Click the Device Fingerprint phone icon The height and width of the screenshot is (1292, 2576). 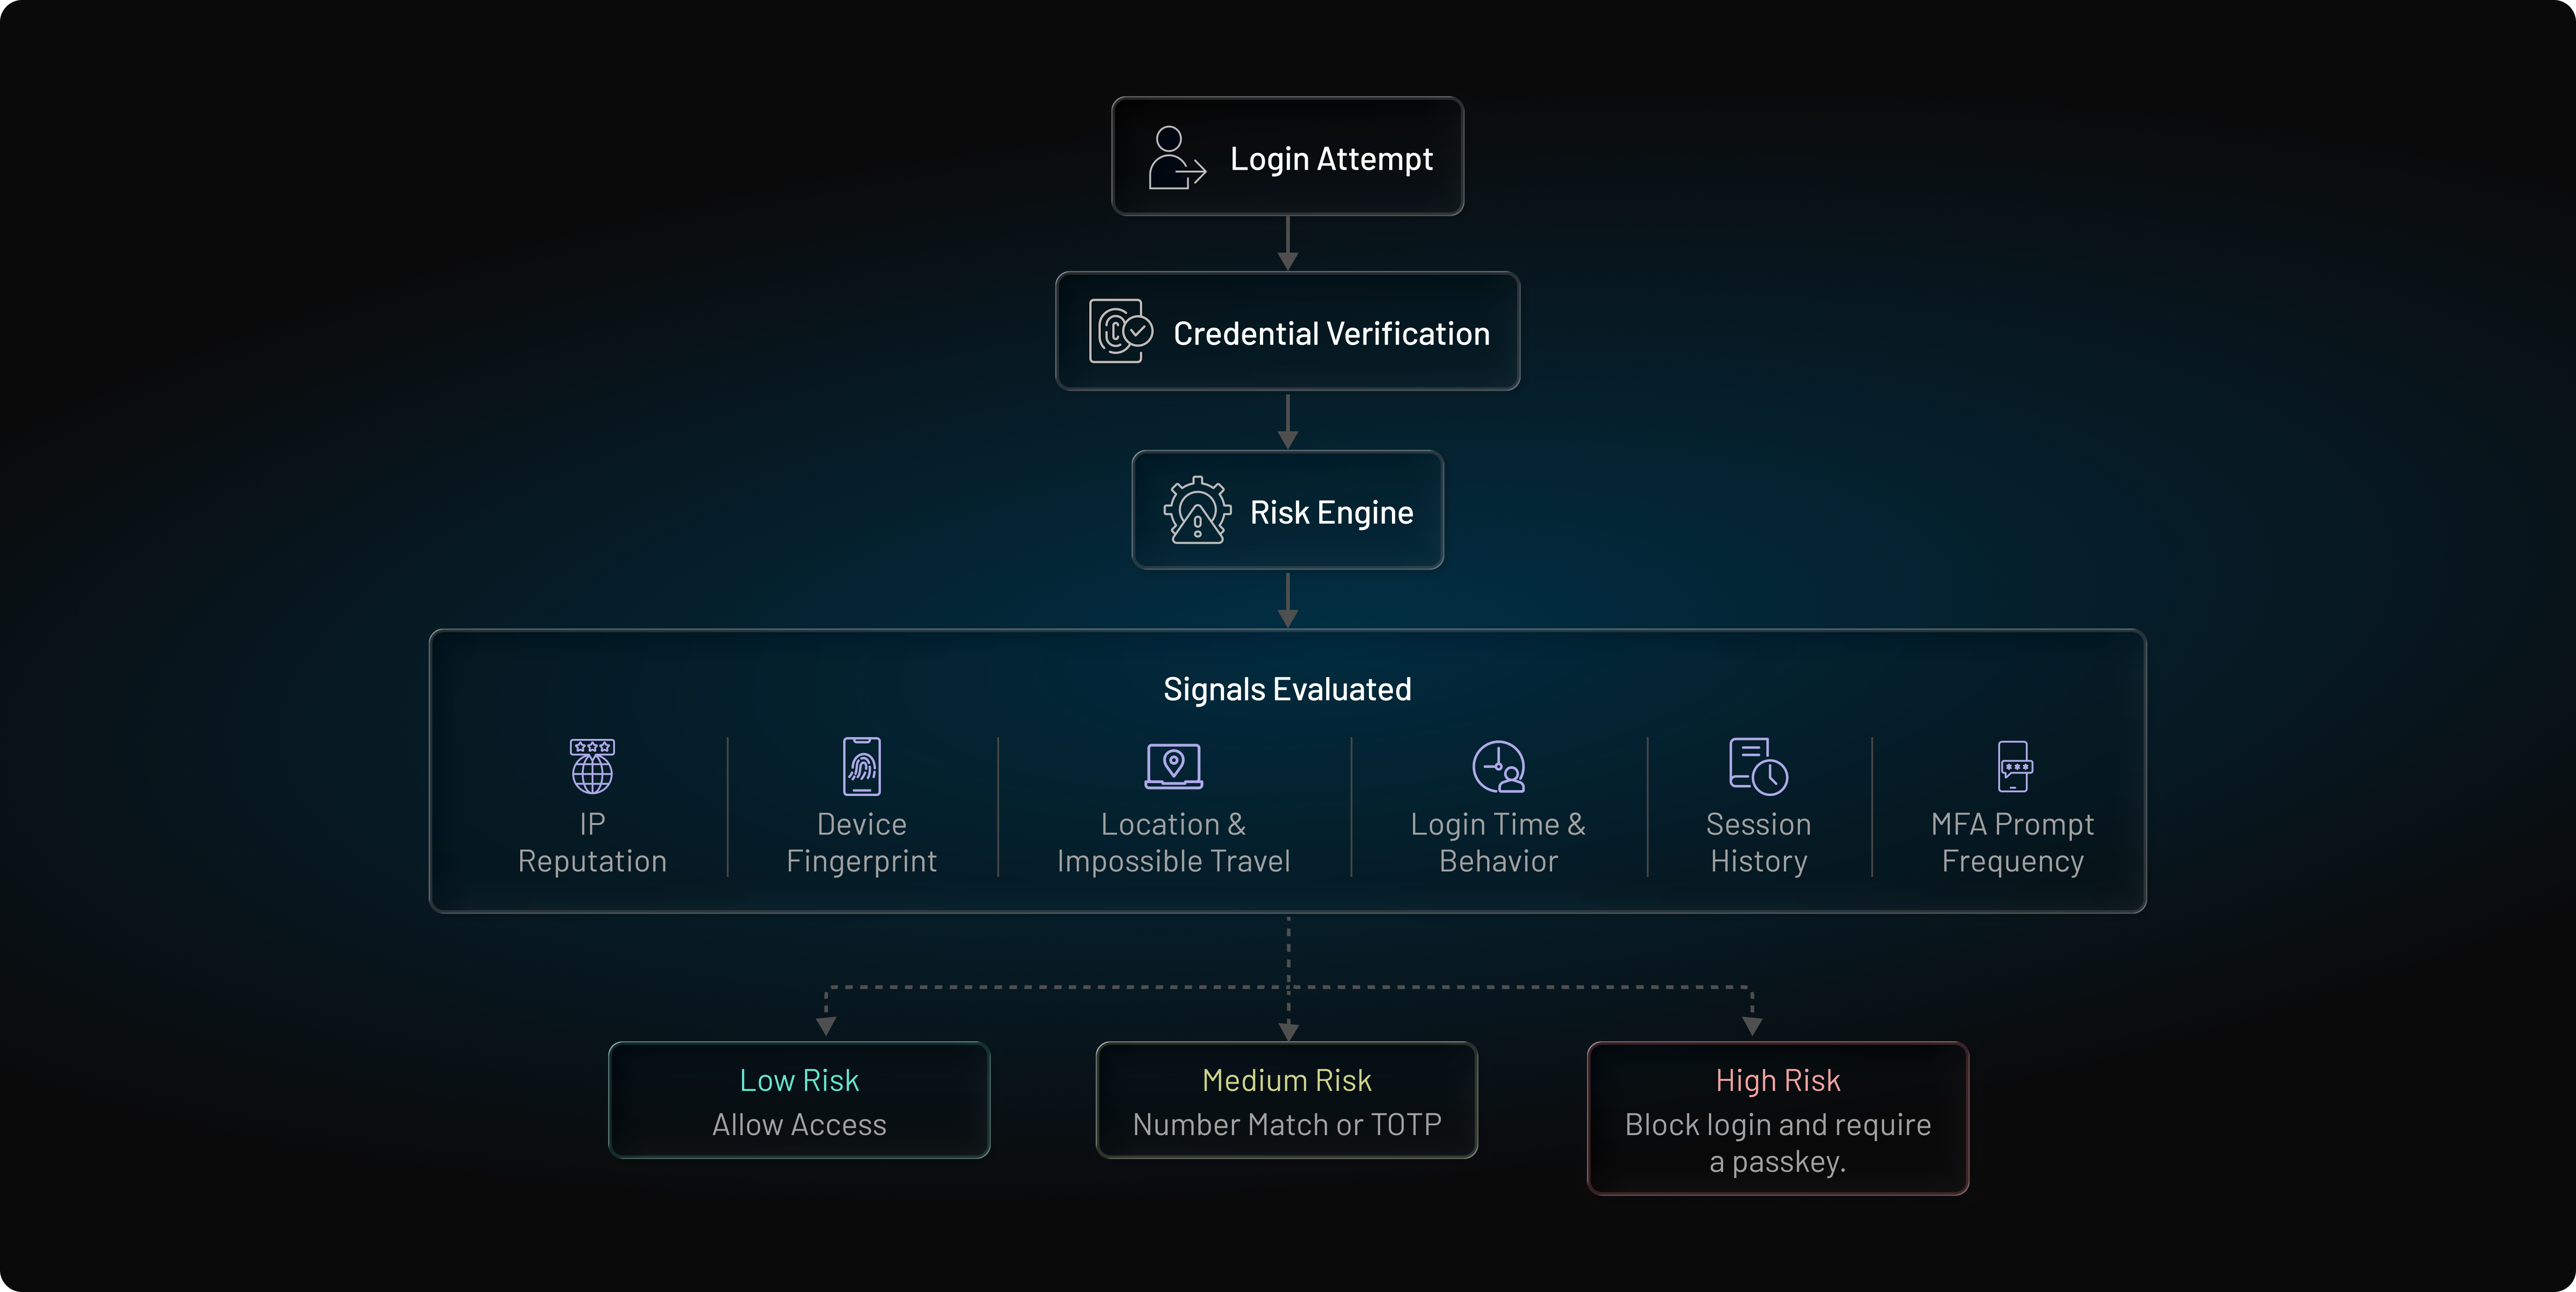(862, 766)
